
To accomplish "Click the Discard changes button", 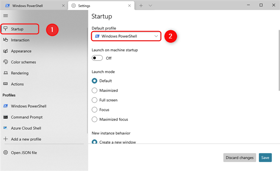I will [240, 158].
